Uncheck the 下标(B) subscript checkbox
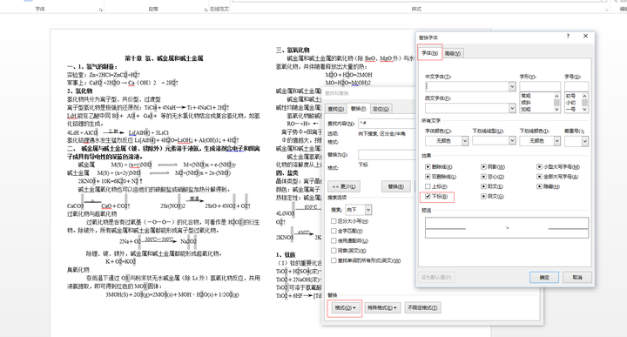 [428, 197]
